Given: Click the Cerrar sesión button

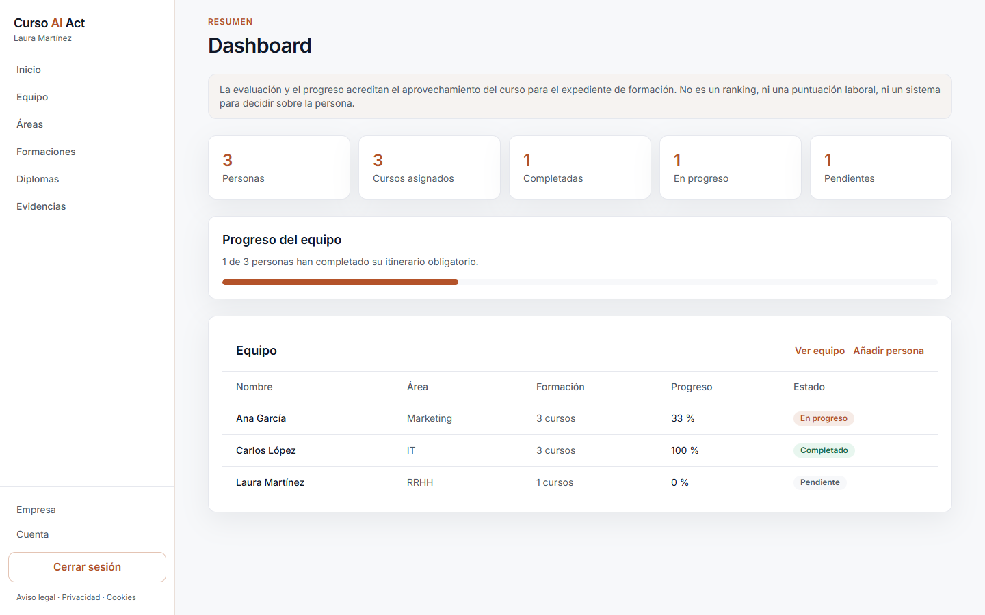Looking at the screenshot, I should click(x=87, y=567).
